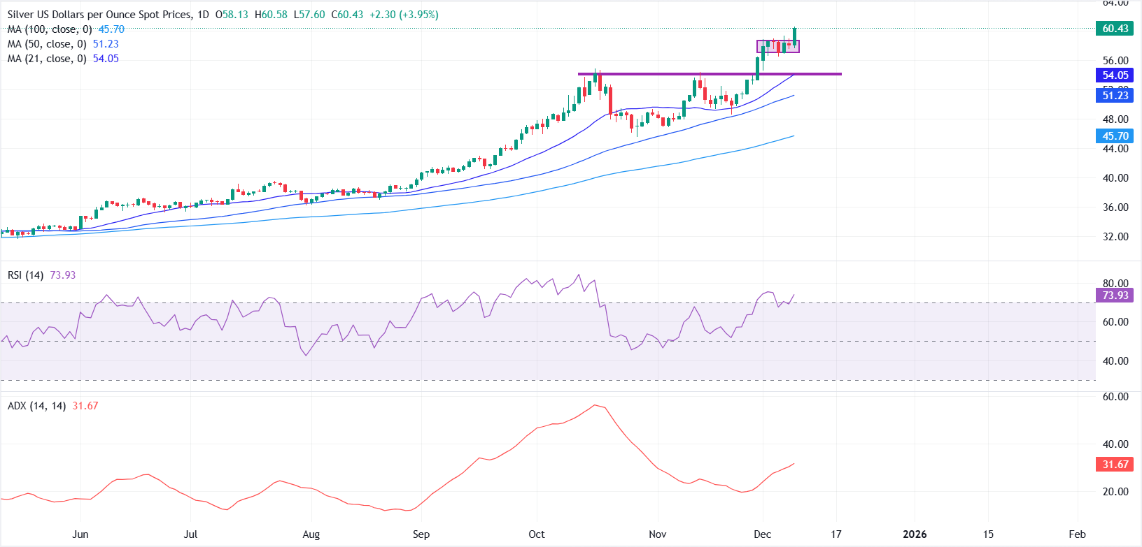Click the purple 73.93 RSI value tag

tap(1115, 296)
